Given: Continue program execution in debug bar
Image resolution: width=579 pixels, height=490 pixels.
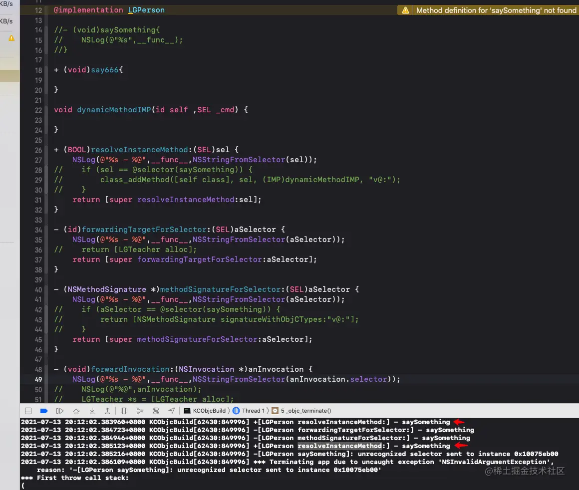Looking at the screenshot, I should (x=60, y=411).
